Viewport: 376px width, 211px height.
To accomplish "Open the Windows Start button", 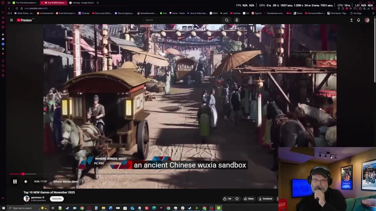I will pyautogui.click(x=3, y=208).
